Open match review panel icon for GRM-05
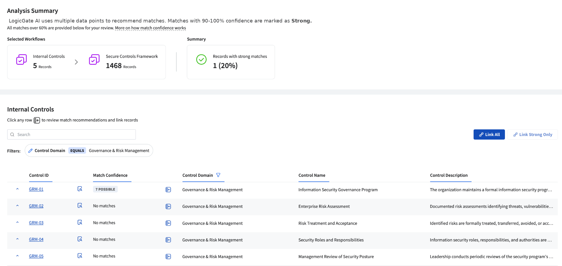Image resolution: width=562 pixels, height=266 pixels. 168,257
